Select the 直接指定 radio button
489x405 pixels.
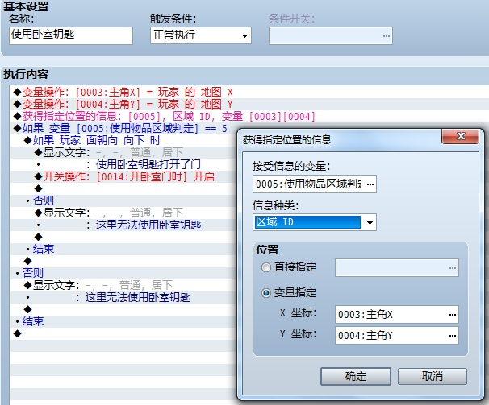pyautogui.click(x=266, y=267)
